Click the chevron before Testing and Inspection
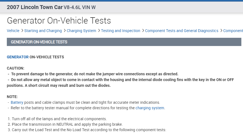 click(x=99, y=31)
